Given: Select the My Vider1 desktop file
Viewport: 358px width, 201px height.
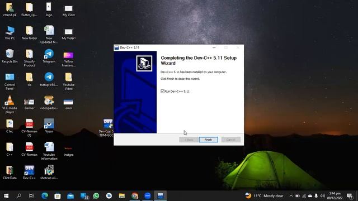Looking at the screenshot, I should (68, 33).
